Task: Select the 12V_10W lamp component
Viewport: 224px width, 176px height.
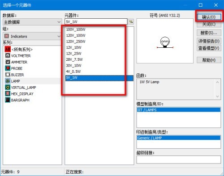Action: click(74, 47)
